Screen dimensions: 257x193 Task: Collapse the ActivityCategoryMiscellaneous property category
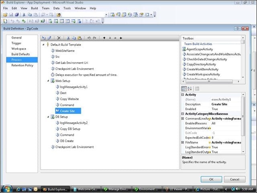[183, 114]
